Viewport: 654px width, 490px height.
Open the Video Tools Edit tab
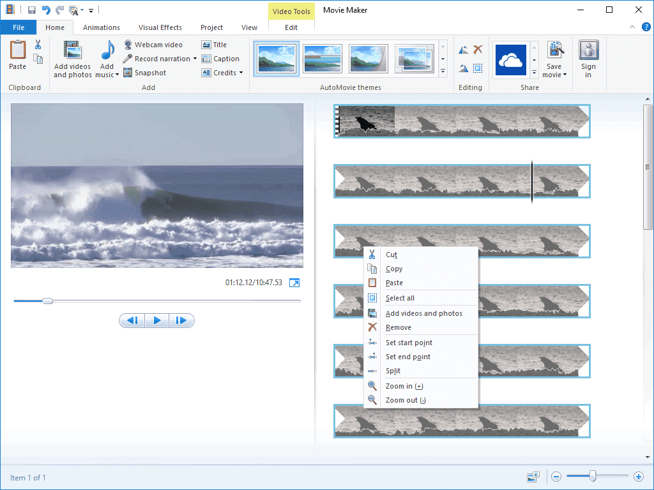coord(291,27)
